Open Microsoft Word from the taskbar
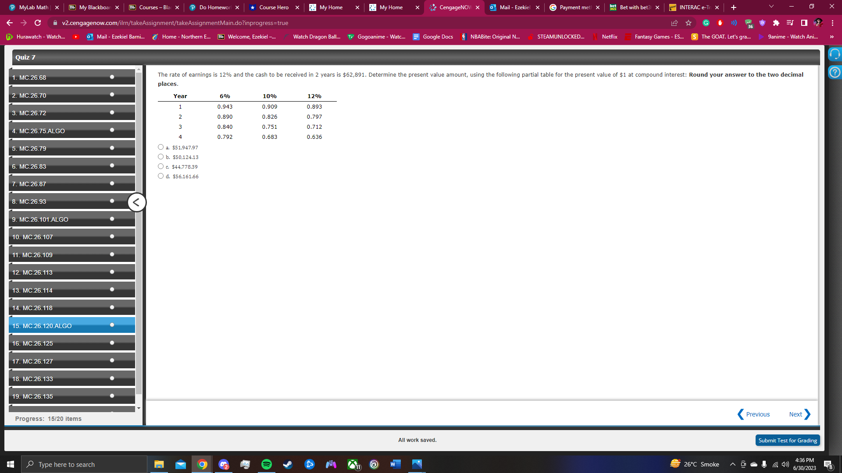Image resolution: width=842 pixels, height=473 pixels. click(395, 464)
